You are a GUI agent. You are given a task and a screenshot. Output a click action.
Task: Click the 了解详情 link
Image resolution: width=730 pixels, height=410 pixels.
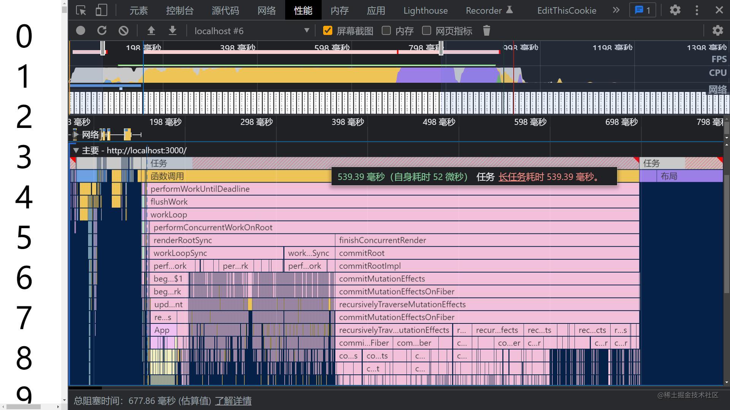coord(233,401)
